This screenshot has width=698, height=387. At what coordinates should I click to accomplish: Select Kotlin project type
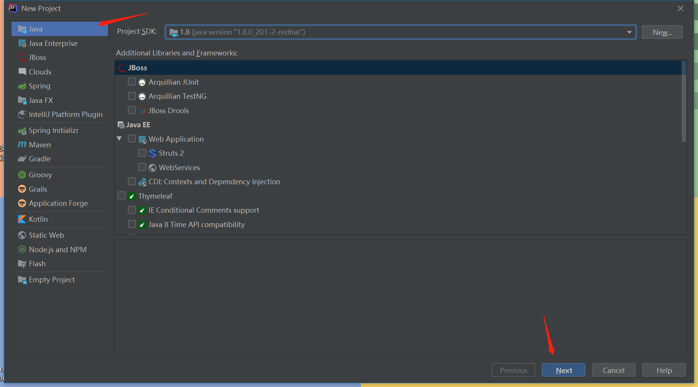60,219
